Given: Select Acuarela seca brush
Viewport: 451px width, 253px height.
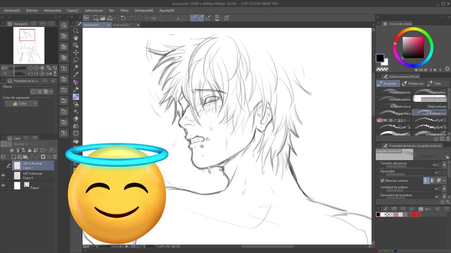Looking at the screenshot, I should pos(393,106).
